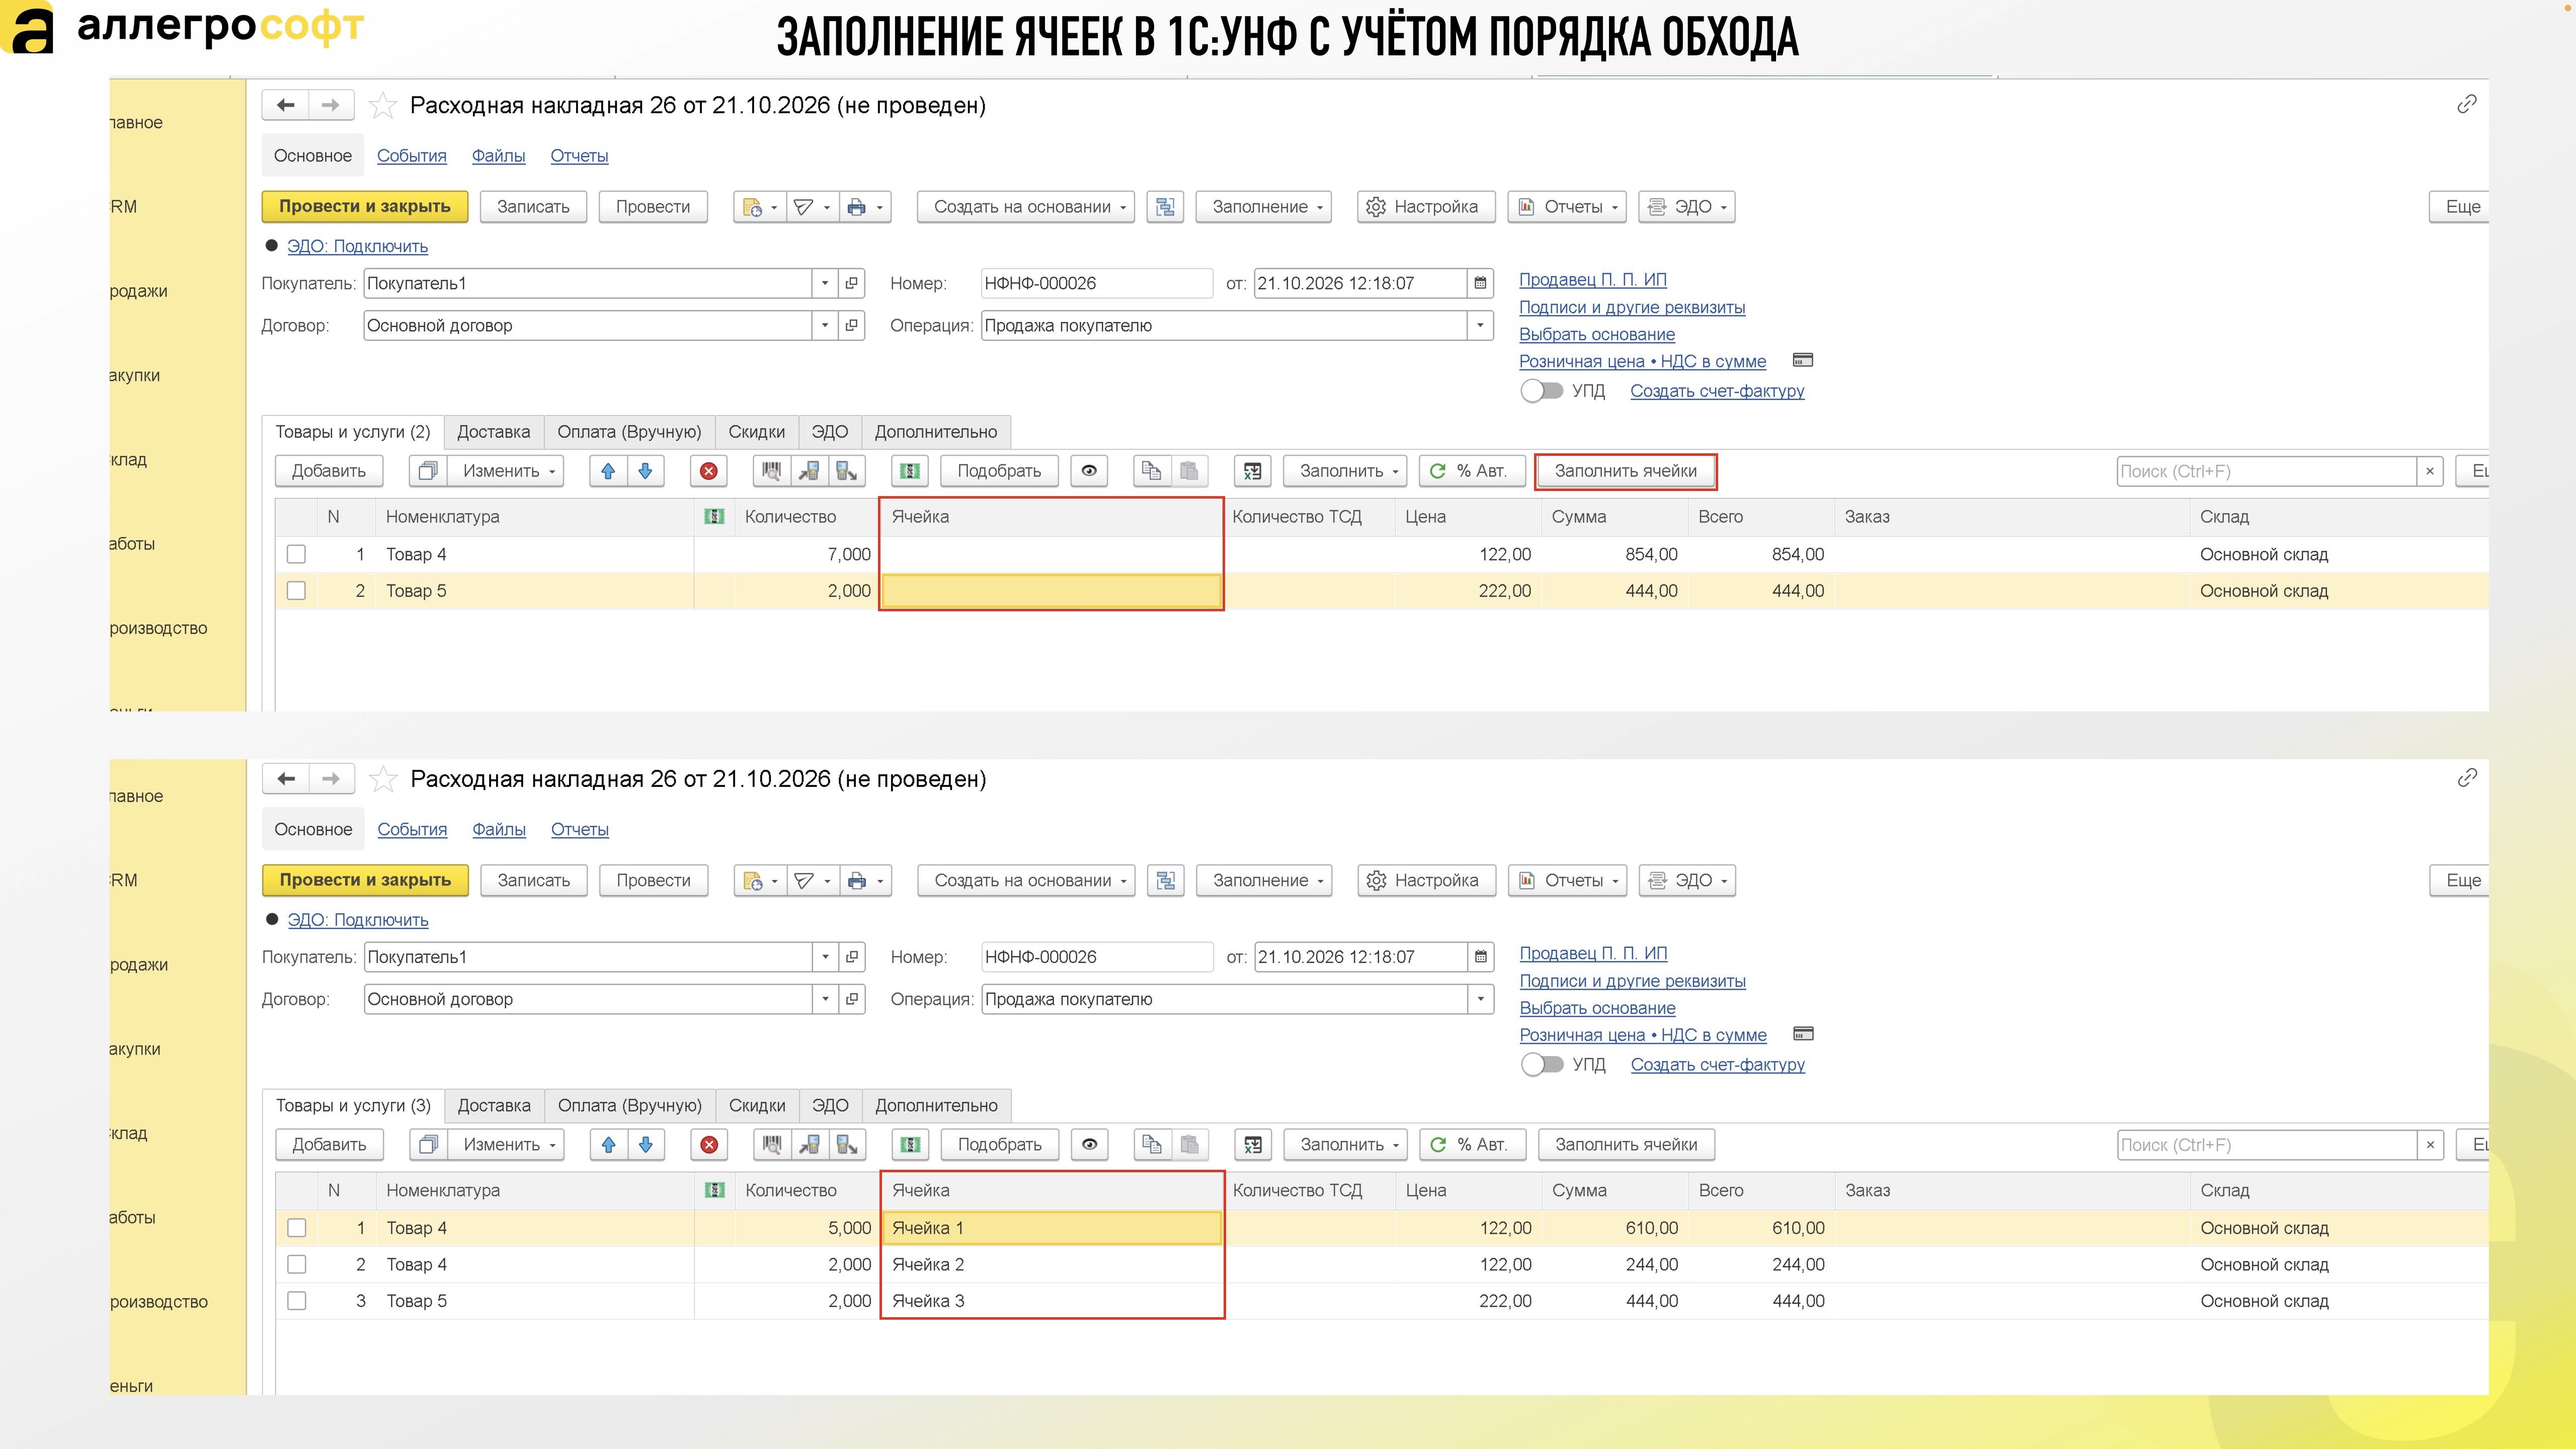2576x1449 pixels.
Task: Click the Ячейка 2 cell in the lower table
Action: (x=1051, y=1265)
